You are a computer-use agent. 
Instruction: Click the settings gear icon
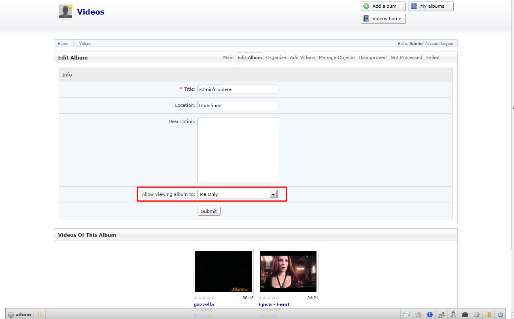[477, 315]
